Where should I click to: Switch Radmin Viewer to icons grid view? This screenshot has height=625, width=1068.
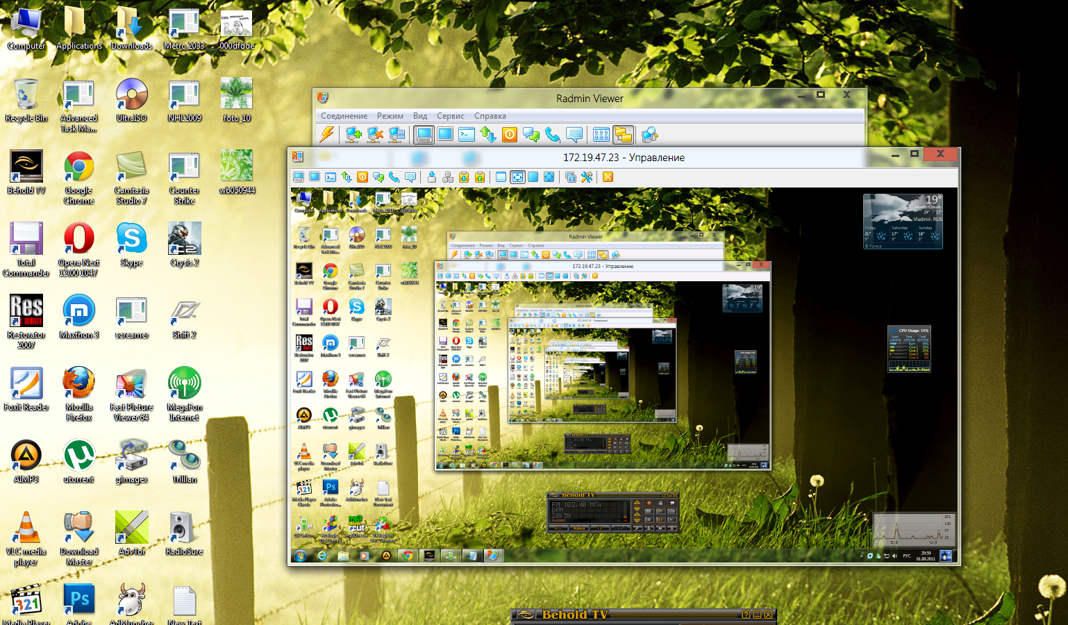[601, 134]
